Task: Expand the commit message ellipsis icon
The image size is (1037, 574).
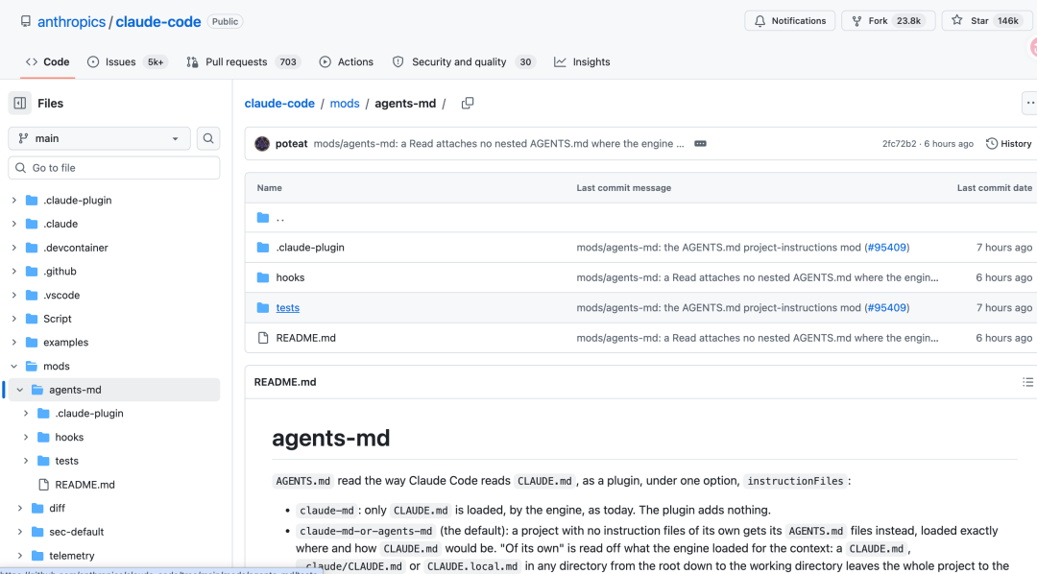Action: [x=700, y=144]
